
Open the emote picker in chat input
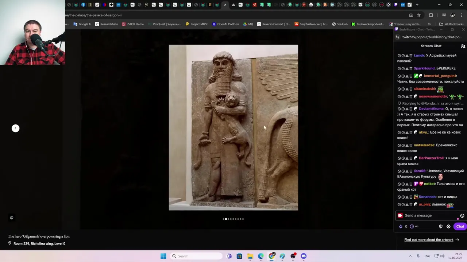pyautogui.click(x=462, y=216)
